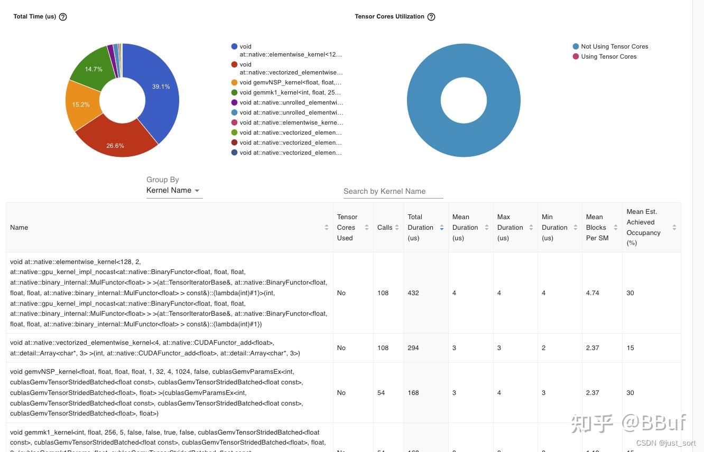Toggle gemvNSP_kernel legend entry
This screenshot has width=704, height=452.
[286, 82]
